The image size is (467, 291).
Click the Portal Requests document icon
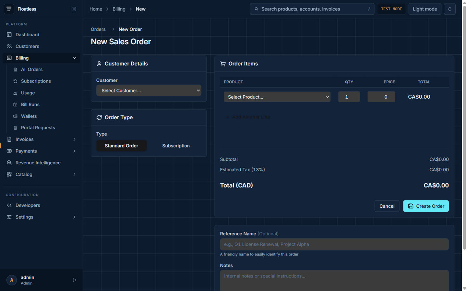click(15, 128)
